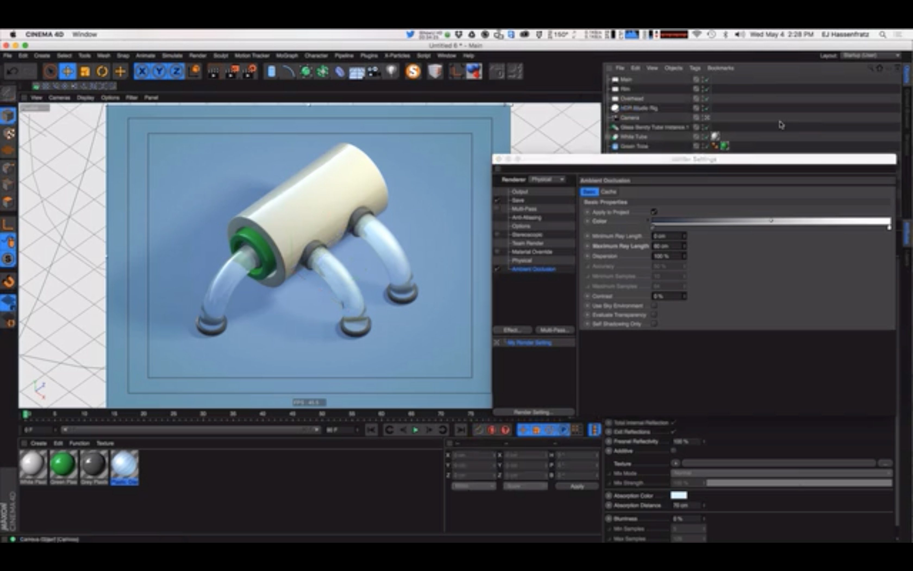Click the Record Active Objects icon
Screen dimensions: 913x571
[x=479, y=430]
